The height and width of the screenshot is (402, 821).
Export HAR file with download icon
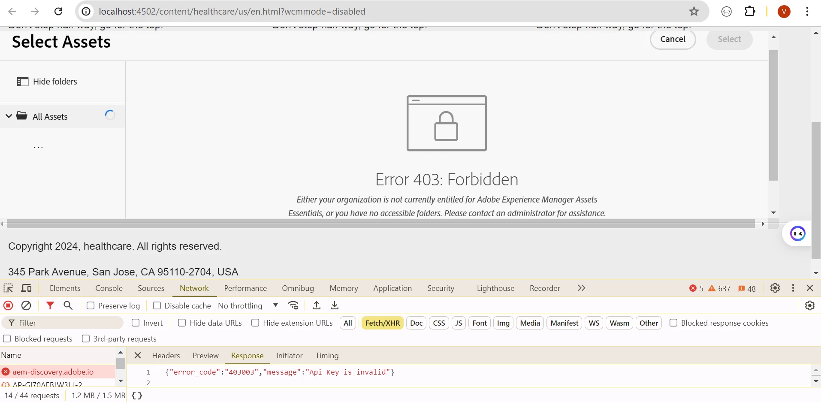click(335, 305)
